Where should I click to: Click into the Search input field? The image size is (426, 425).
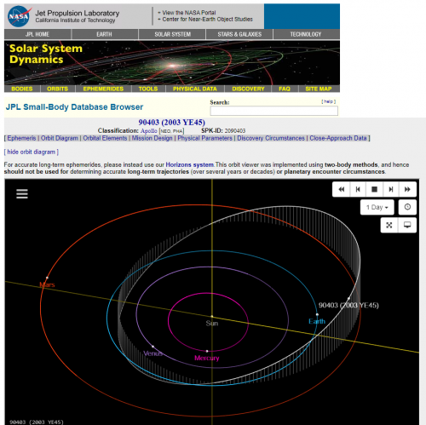click(x=273, y=111)
